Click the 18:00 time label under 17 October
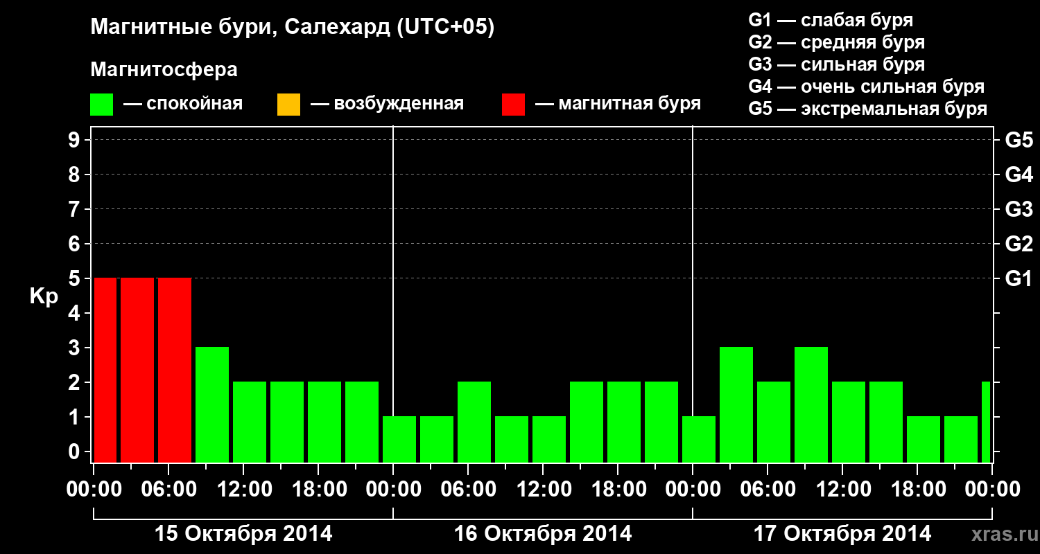This screenshot has width=1040, height=554. [917, 490]
